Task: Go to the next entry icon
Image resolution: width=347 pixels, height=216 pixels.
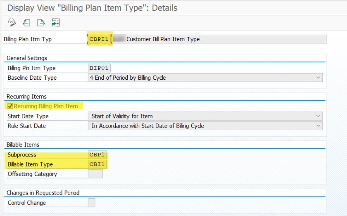Action: 41,22
